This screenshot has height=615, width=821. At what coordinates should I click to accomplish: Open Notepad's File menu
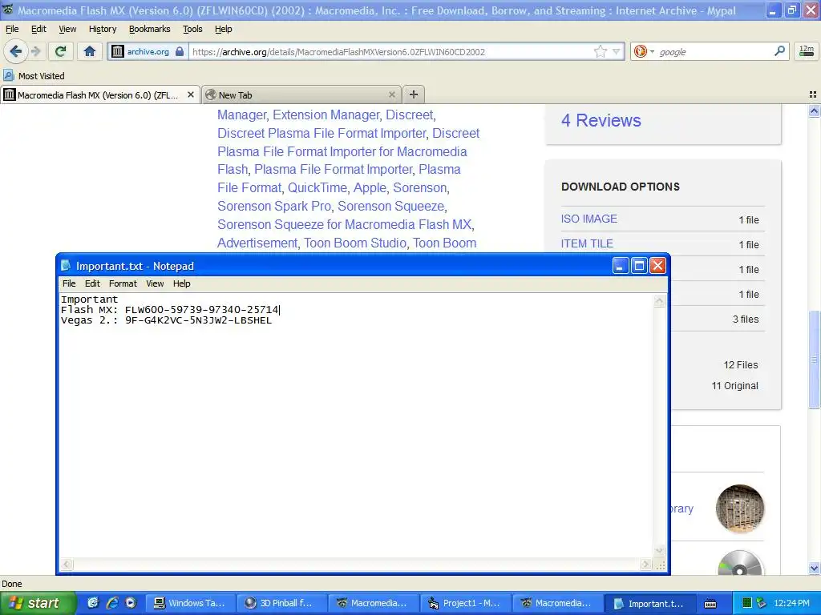[69, 283]
